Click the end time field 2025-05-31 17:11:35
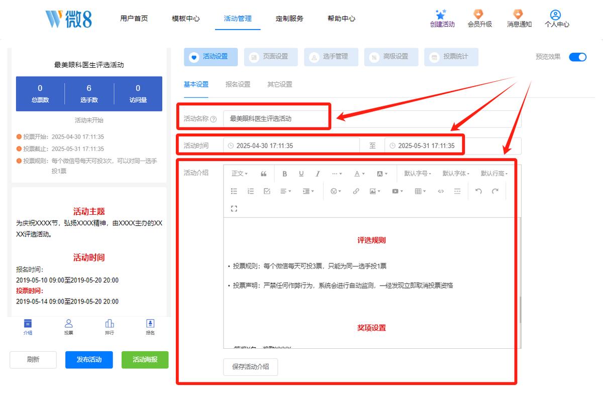This screenshot has height=415, width=603. click(x=453, y=146)
